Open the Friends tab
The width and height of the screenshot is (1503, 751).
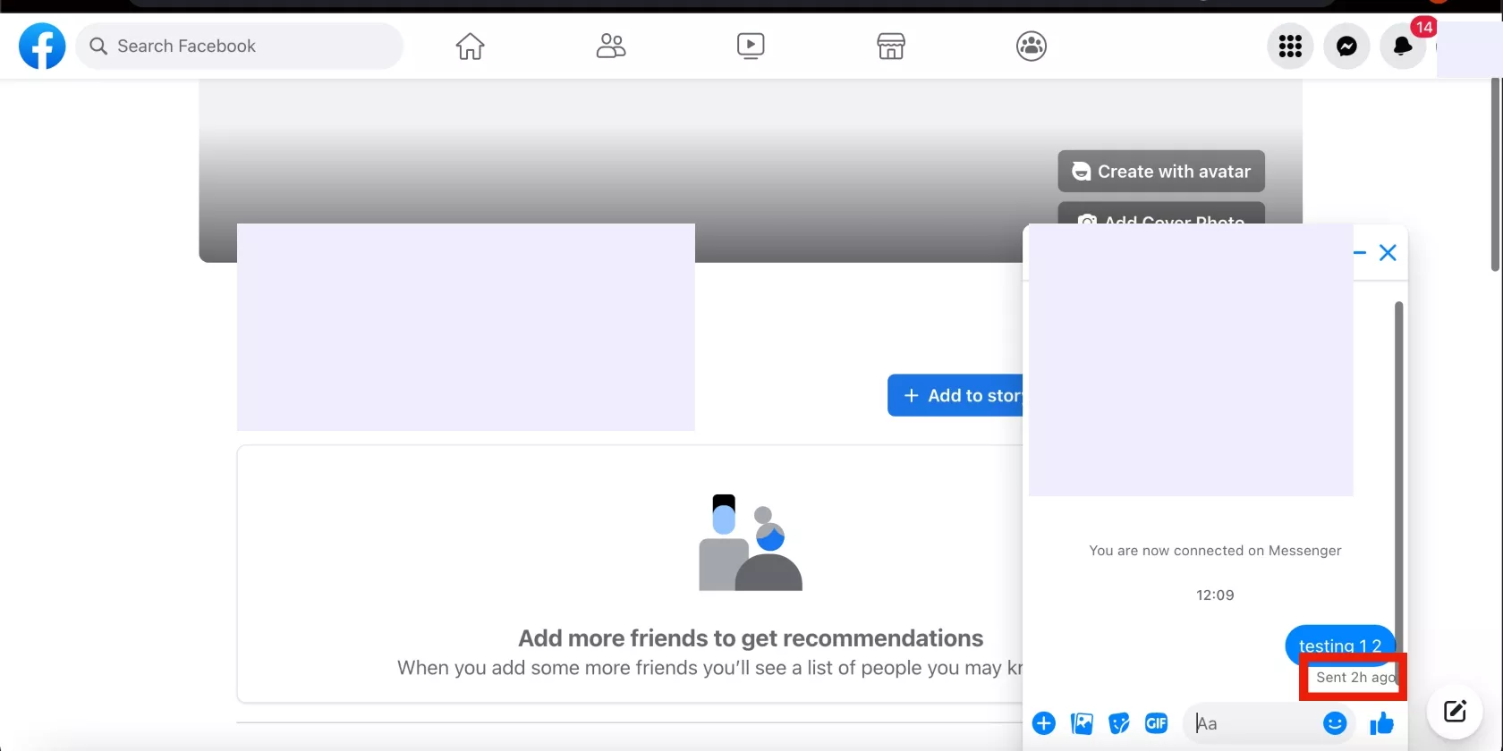coord(611,46)
